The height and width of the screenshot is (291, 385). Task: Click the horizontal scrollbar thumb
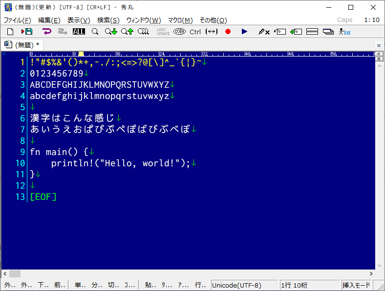point(15,273)
